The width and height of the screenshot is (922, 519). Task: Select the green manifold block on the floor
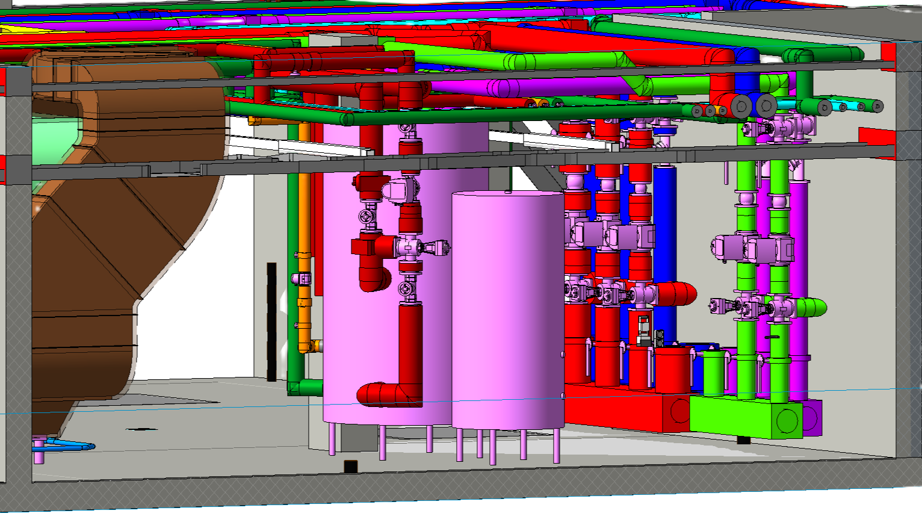click(746, 416)
